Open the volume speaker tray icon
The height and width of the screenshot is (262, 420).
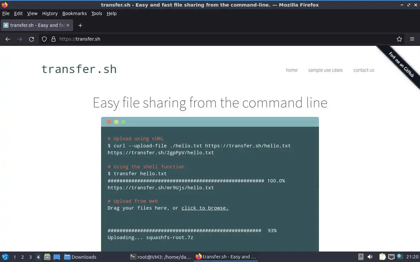pos(370,257)
